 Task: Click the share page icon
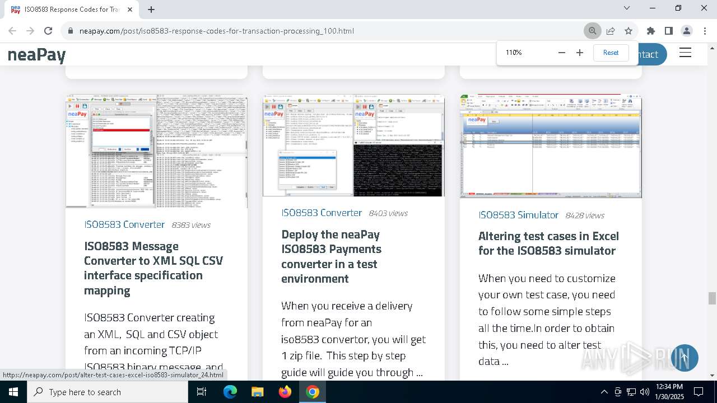click(x=611, y=31)
